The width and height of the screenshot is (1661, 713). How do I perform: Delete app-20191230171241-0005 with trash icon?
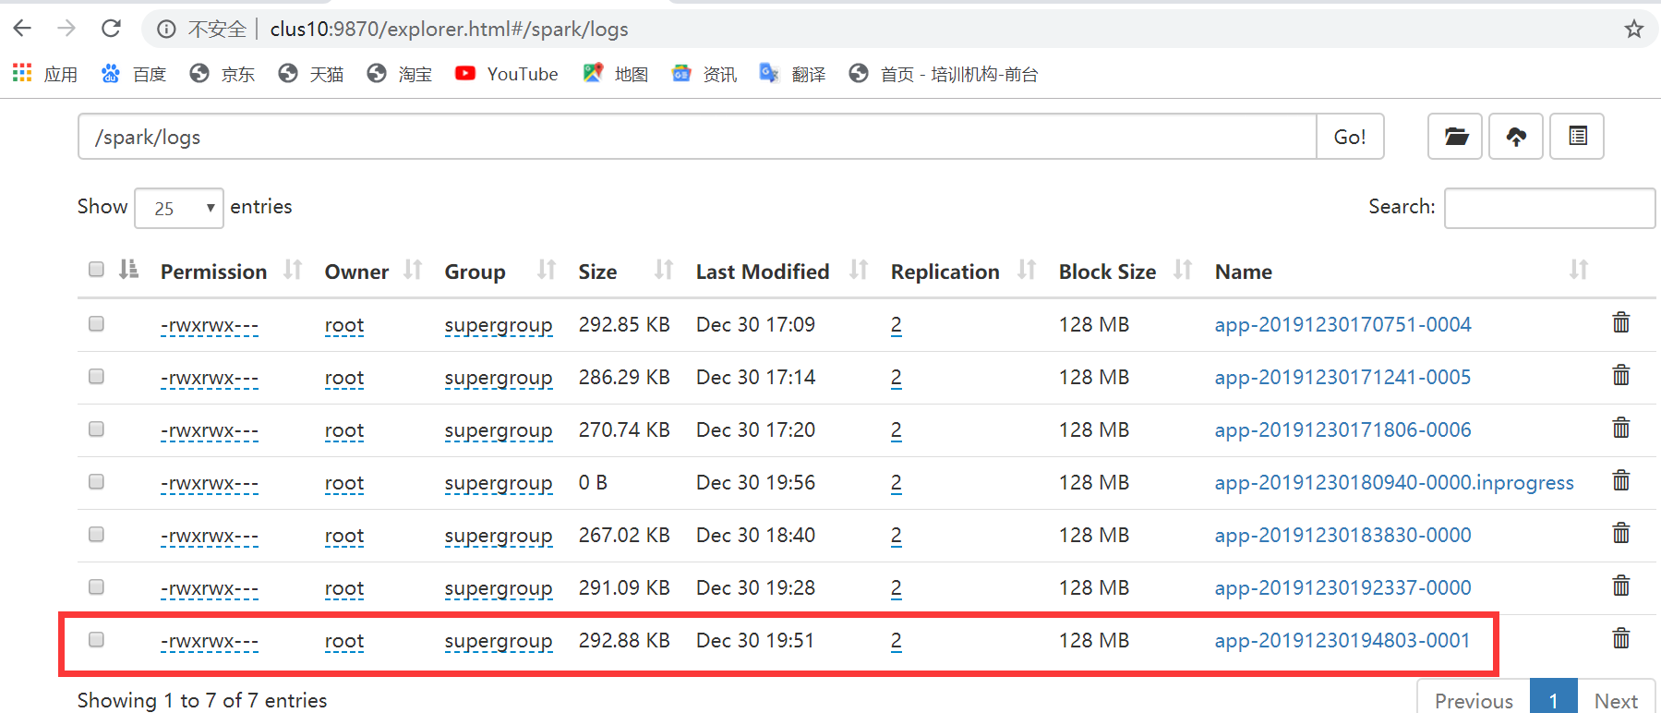(1620, 375)
